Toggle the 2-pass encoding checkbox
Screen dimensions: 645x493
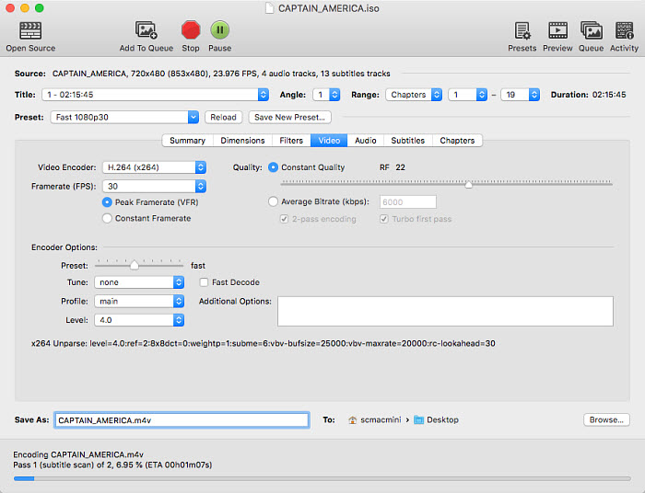pos(284,219)
